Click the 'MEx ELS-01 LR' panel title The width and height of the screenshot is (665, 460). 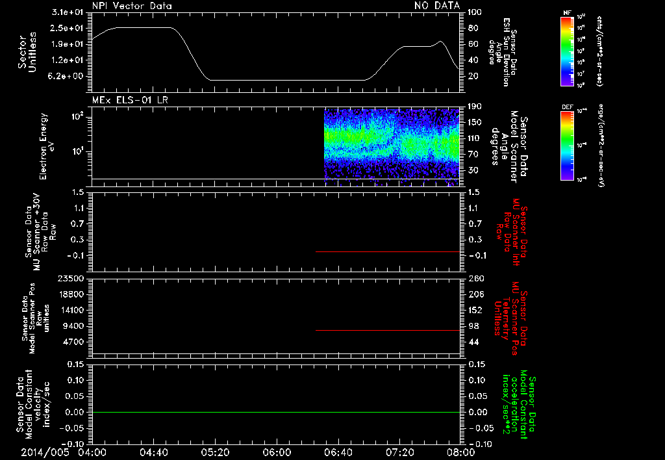click(x=130, y=100)
